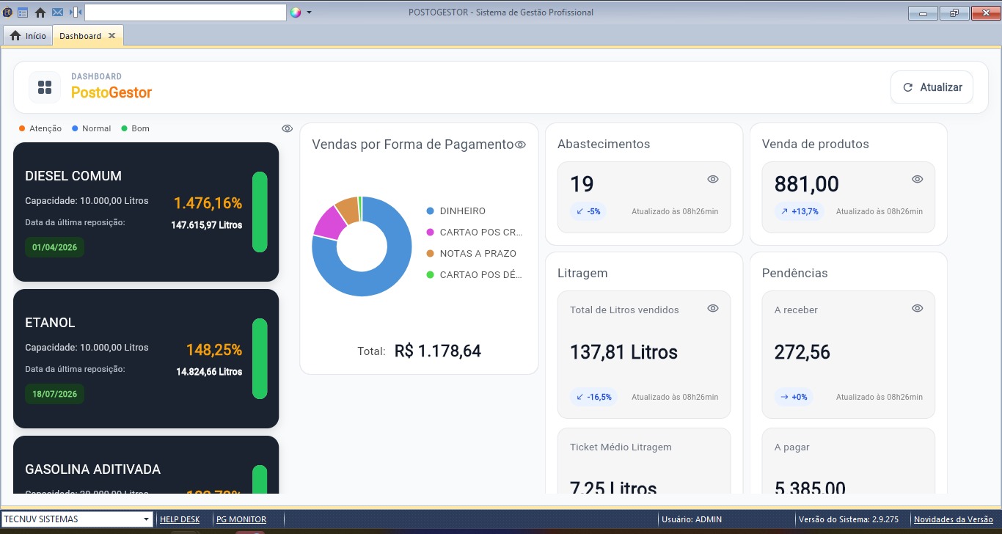
Task: Click the PostoGestor application logo icon
Action: coord(7,12)
